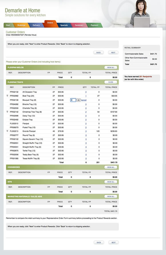The image size is (166, 255).
Task: Click Other Non-Commissionable Sales label
Action: pos(136,59)
